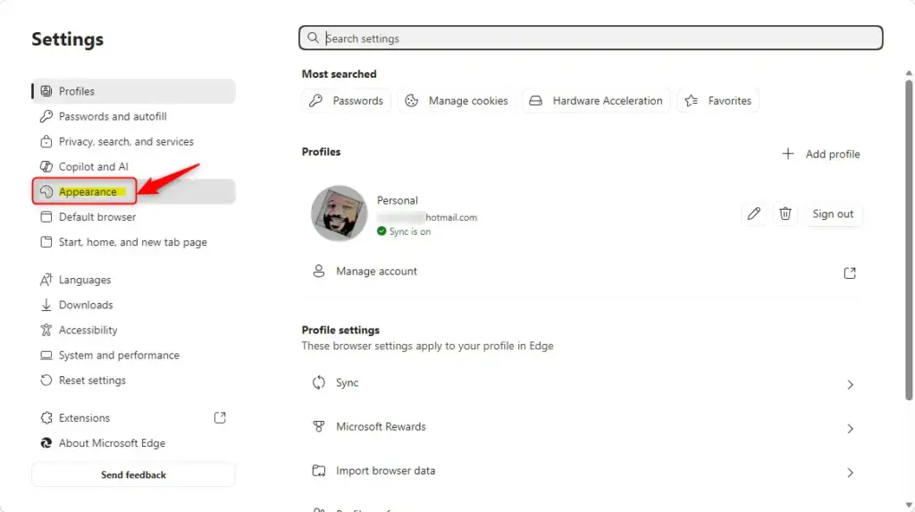Click the Edge logo beside About Microsoft Edge
The image size is (915, 512).
click(46, 443)
